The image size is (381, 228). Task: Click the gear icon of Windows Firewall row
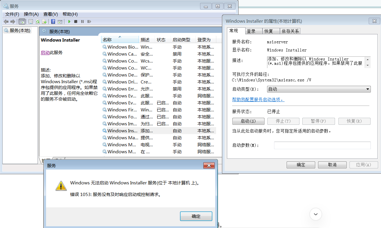[104, 110]
